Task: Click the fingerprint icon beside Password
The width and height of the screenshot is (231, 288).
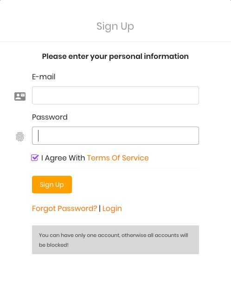Action: point(20,137)
